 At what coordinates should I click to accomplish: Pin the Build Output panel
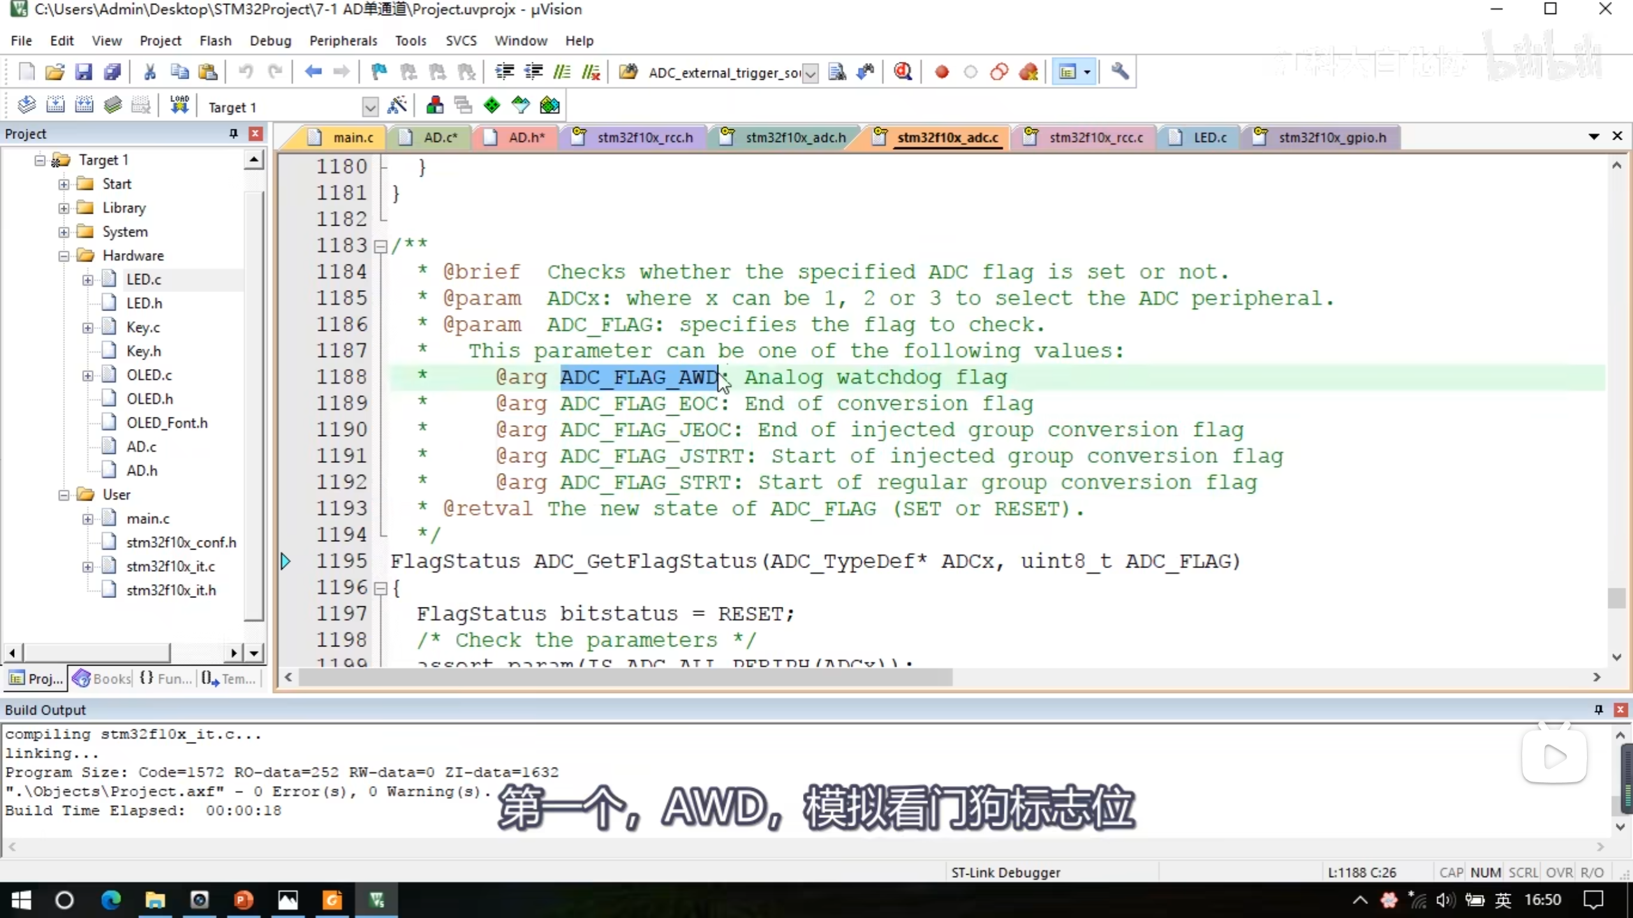tap(1599, 710)
